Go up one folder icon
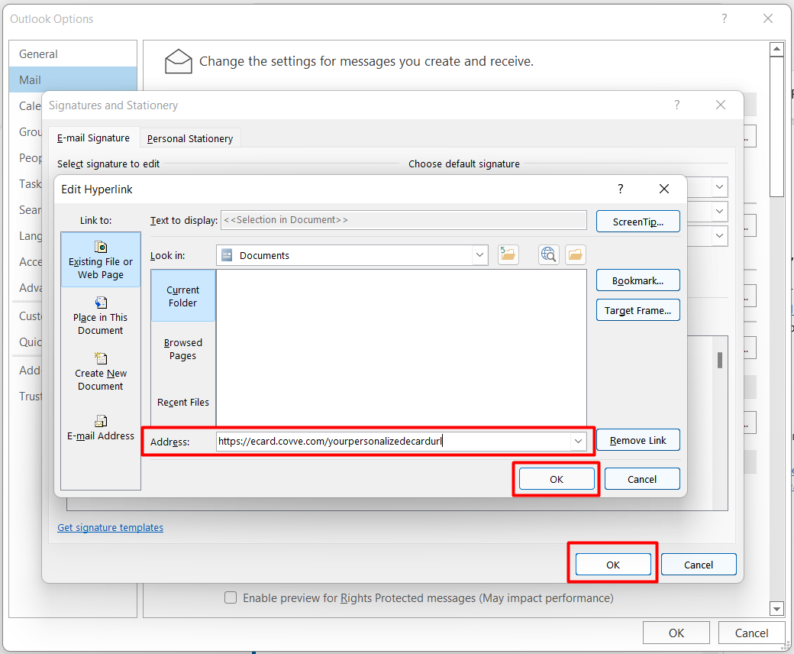Viewport: 794px width, 654px height. pyautogui.click(x=508, y=254)
